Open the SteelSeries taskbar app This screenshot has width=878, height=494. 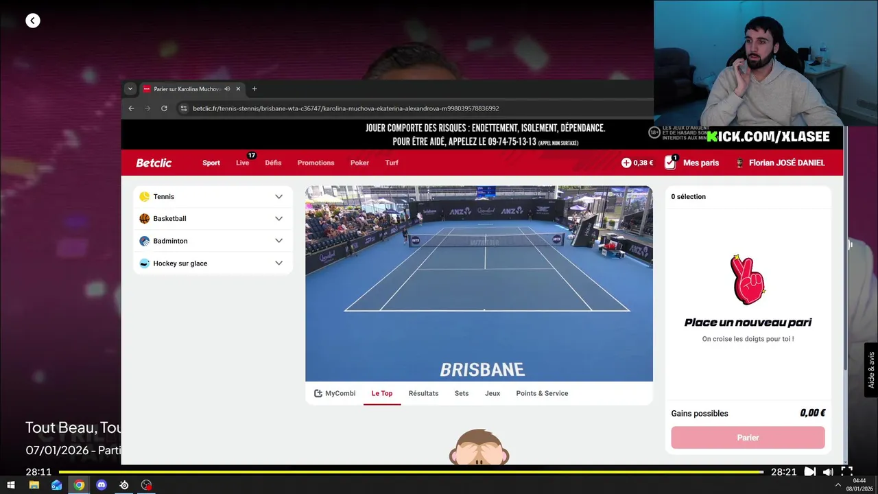coord(124,485)
